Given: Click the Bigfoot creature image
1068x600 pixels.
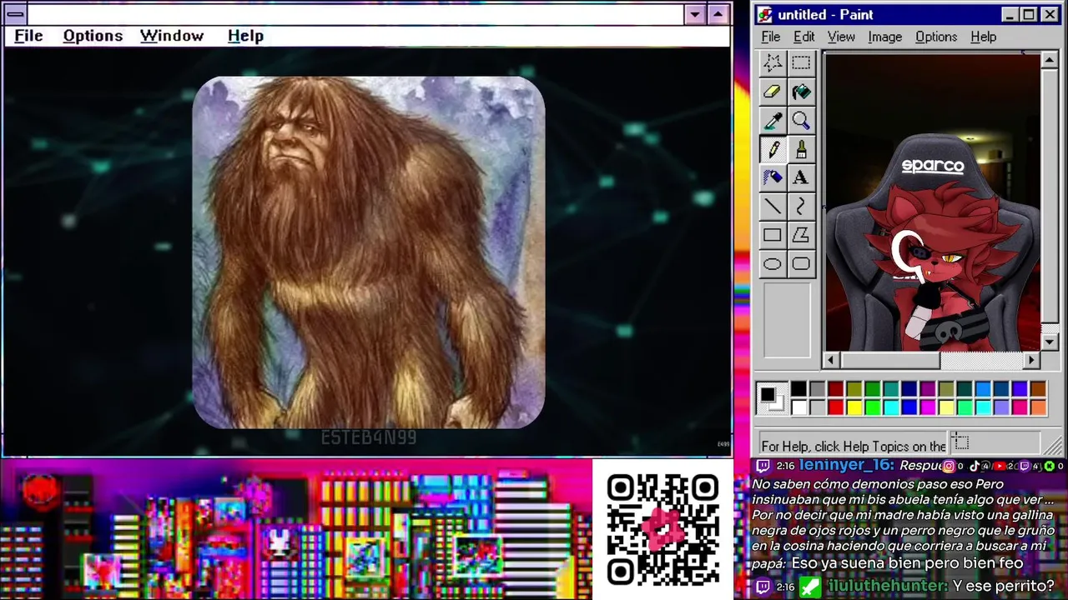Looking at the screenshot, I should click(369, 252).
